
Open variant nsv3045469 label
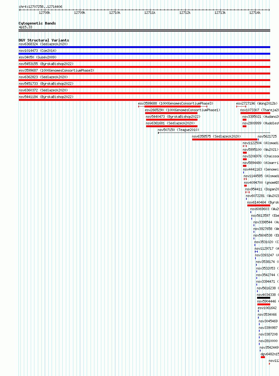tap(268, 321)
